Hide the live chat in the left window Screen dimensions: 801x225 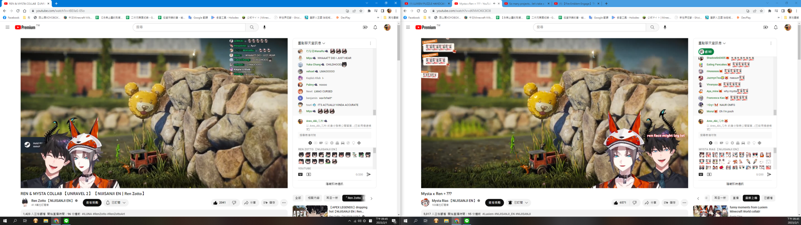point(334,184)
